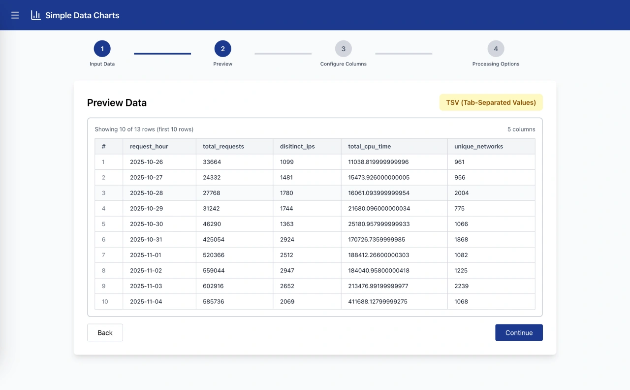Go back using the Back button
Viewport: 630px width, 390px height.
point(105,332)
